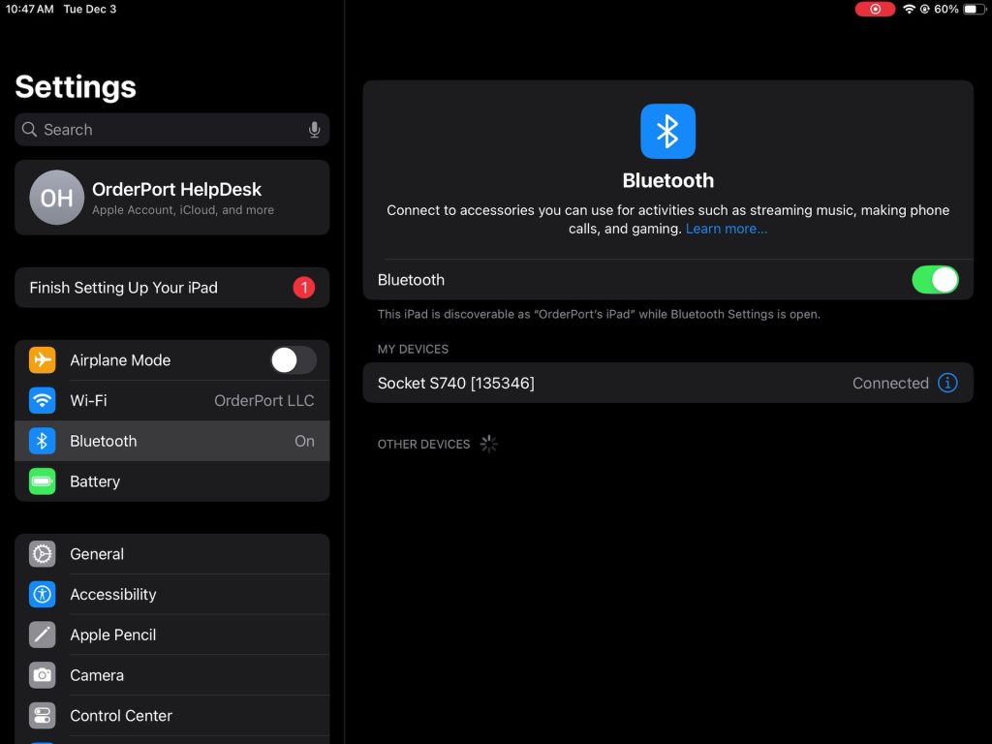992x744 pixels.
Task: Tap the Camera icon in sidebar
Action: (x=43, y=675)
